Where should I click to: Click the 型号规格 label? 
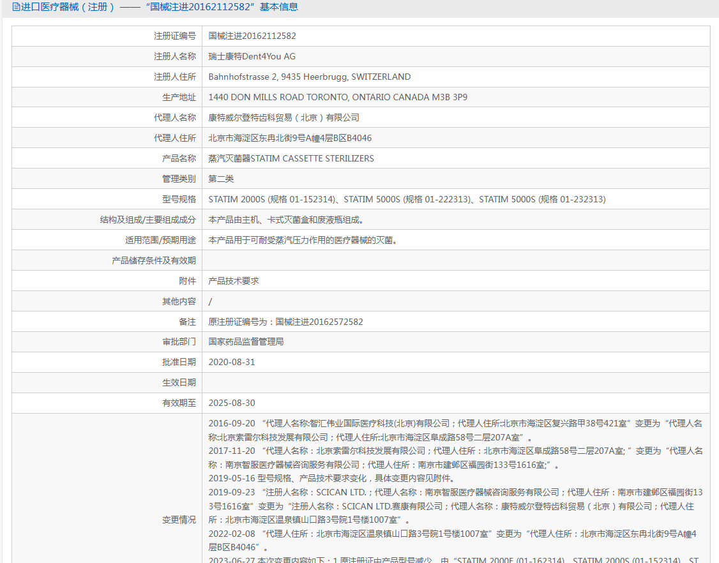179,199
